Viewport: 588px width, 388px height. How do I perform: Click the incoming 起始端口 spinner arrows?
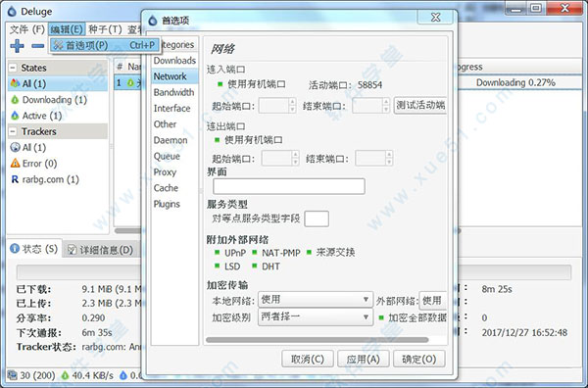[x=292, y=106]
